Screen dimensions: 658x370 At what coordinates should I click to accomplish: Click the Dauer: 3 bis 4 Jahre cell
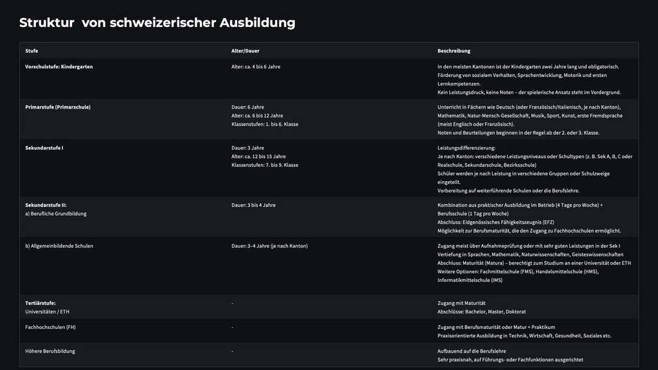(x=253, y=205)
